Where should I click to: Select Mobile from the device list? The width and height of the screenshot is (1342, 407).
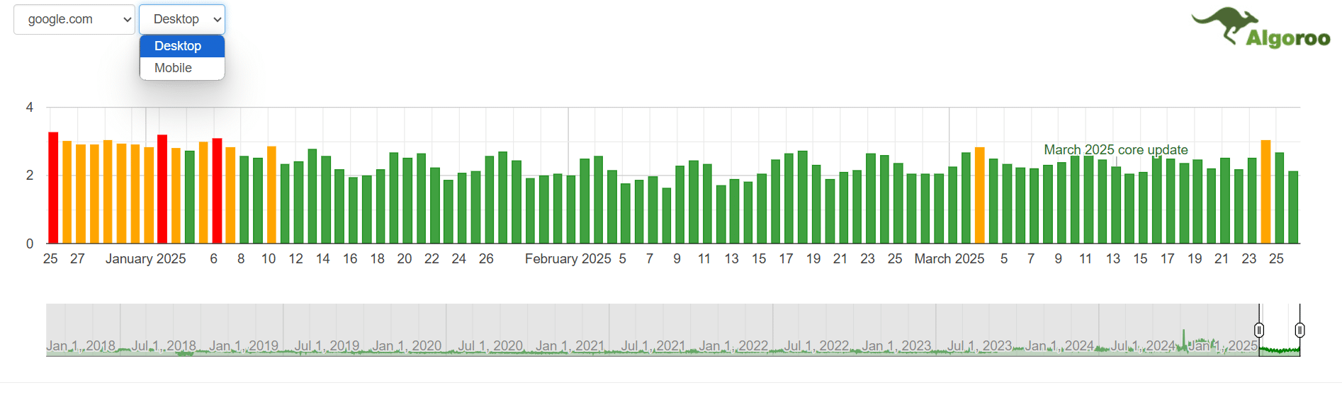[x=174, y=68]
